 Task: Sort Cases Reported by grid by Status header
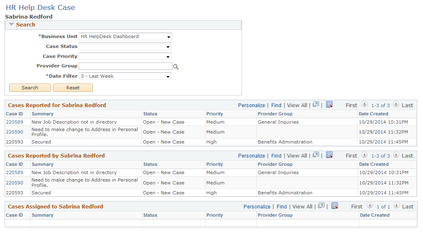point(150,164)
